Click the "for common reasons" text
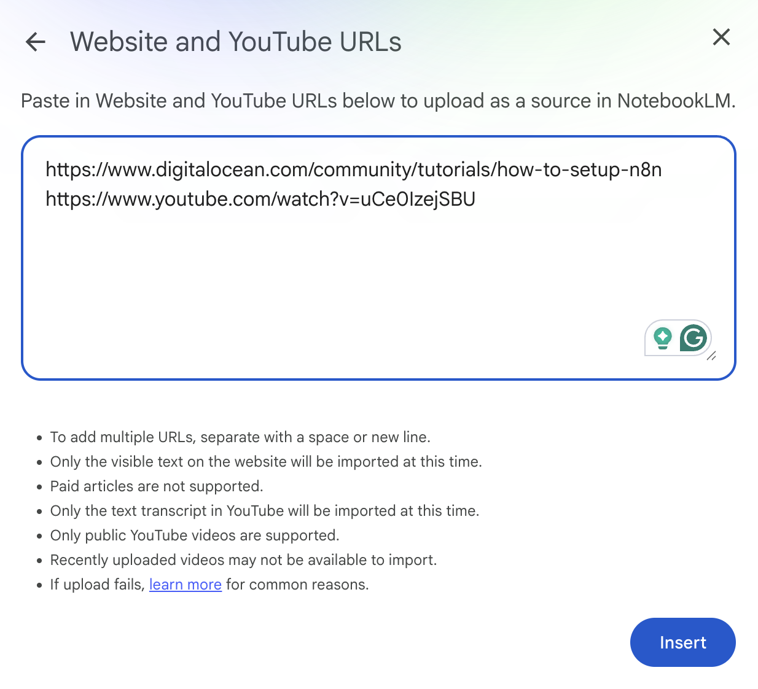The image size is (758, 689). [x=297, y=585]
